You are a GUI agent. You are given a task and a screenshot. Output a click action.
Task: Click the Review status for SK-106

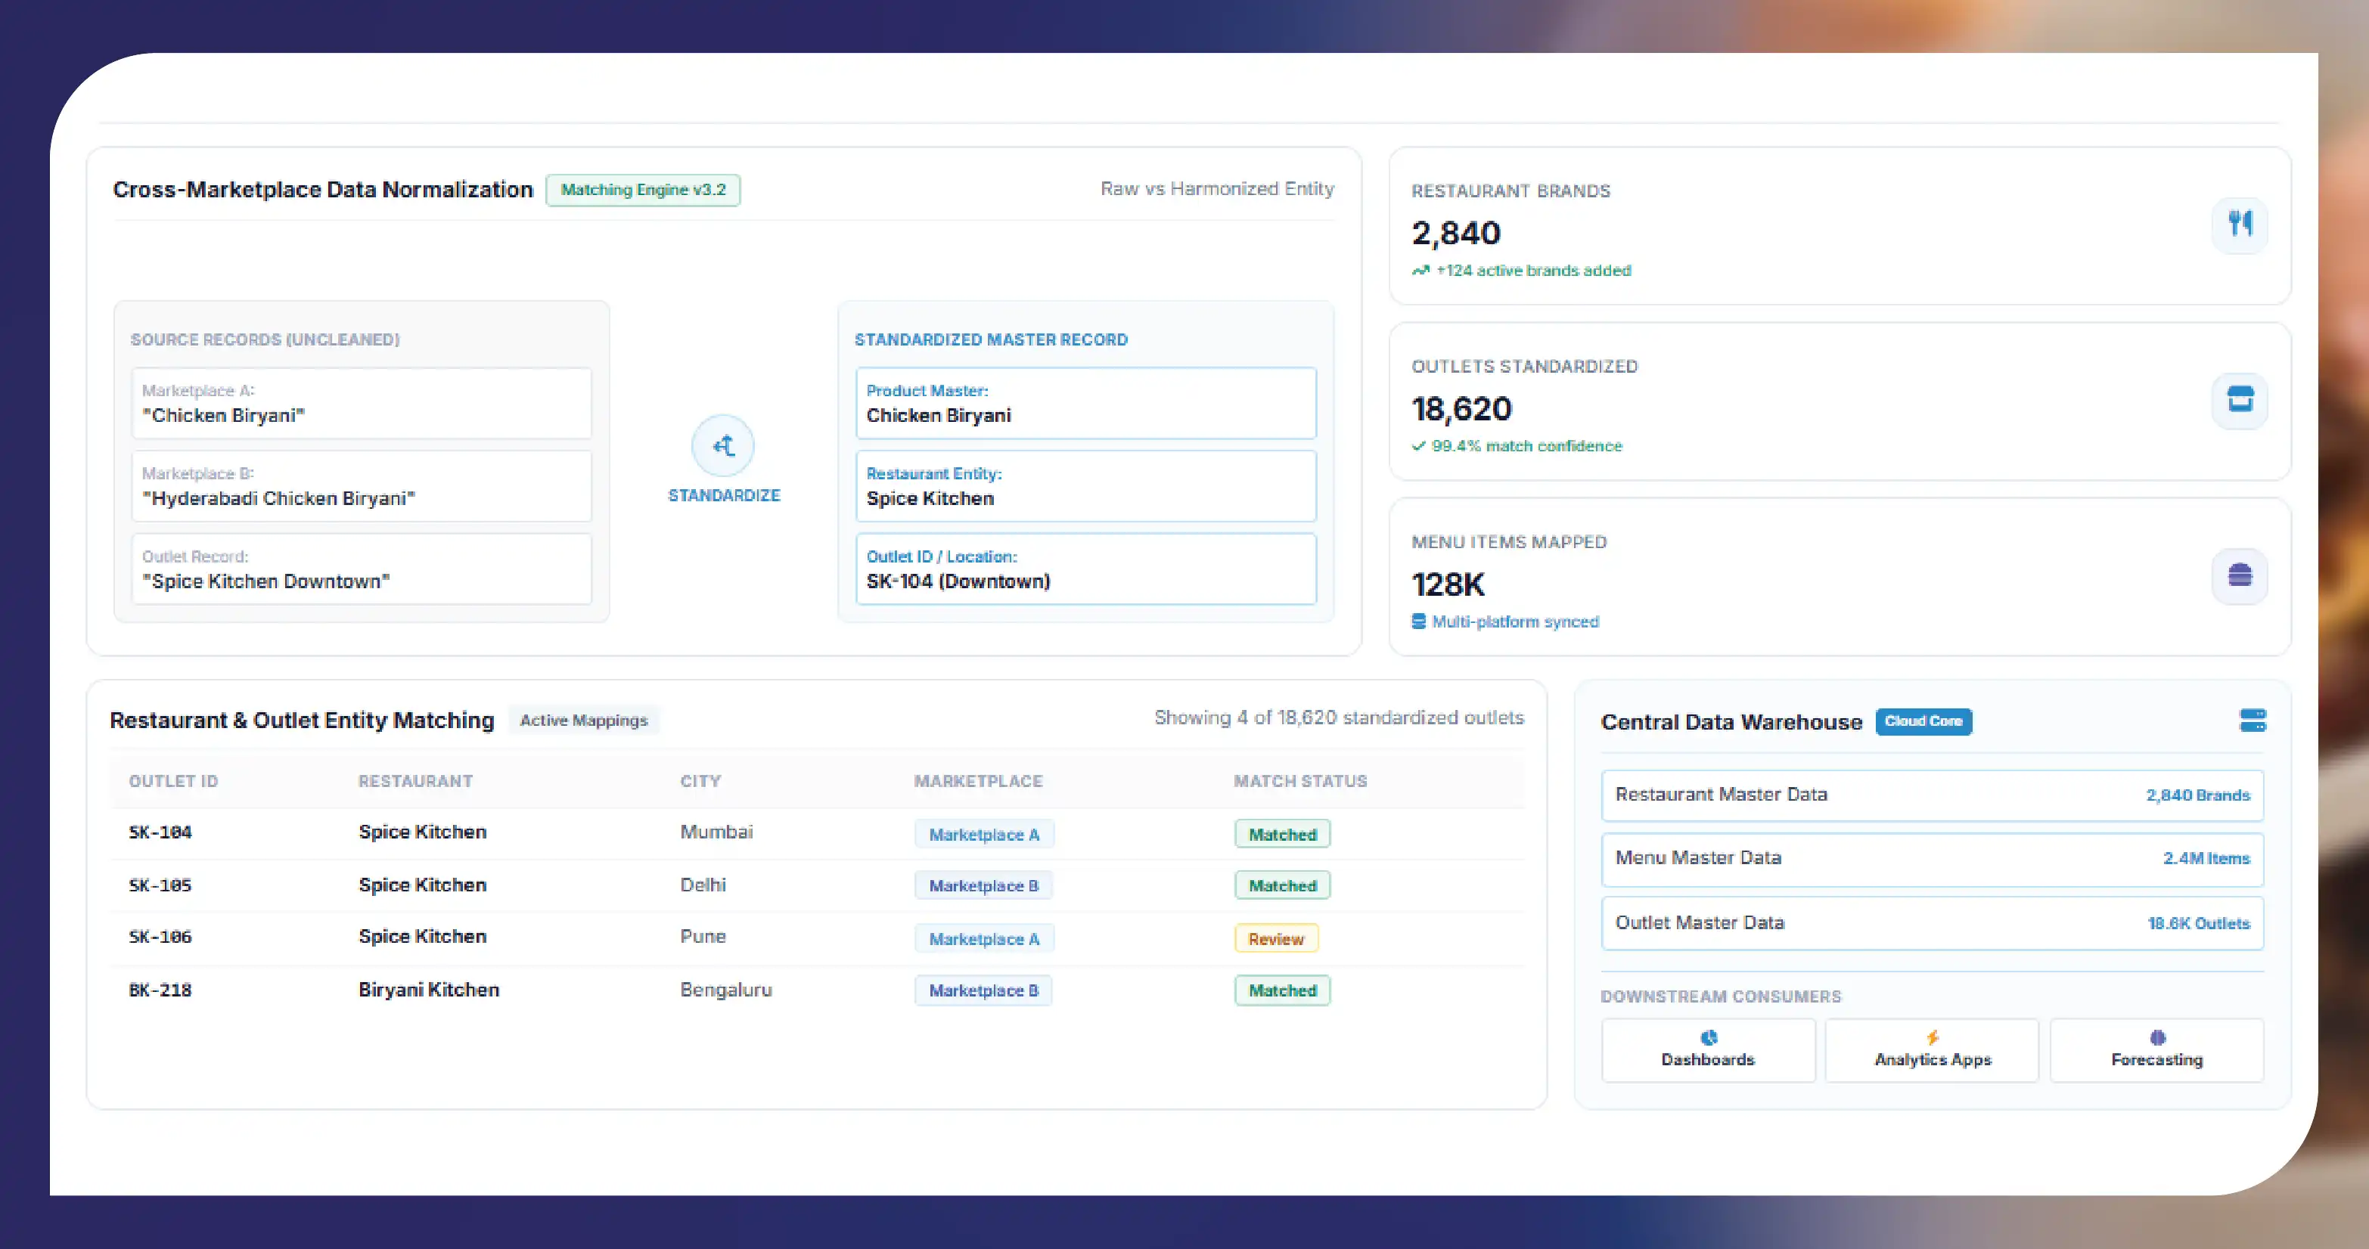pos(1275,938)
